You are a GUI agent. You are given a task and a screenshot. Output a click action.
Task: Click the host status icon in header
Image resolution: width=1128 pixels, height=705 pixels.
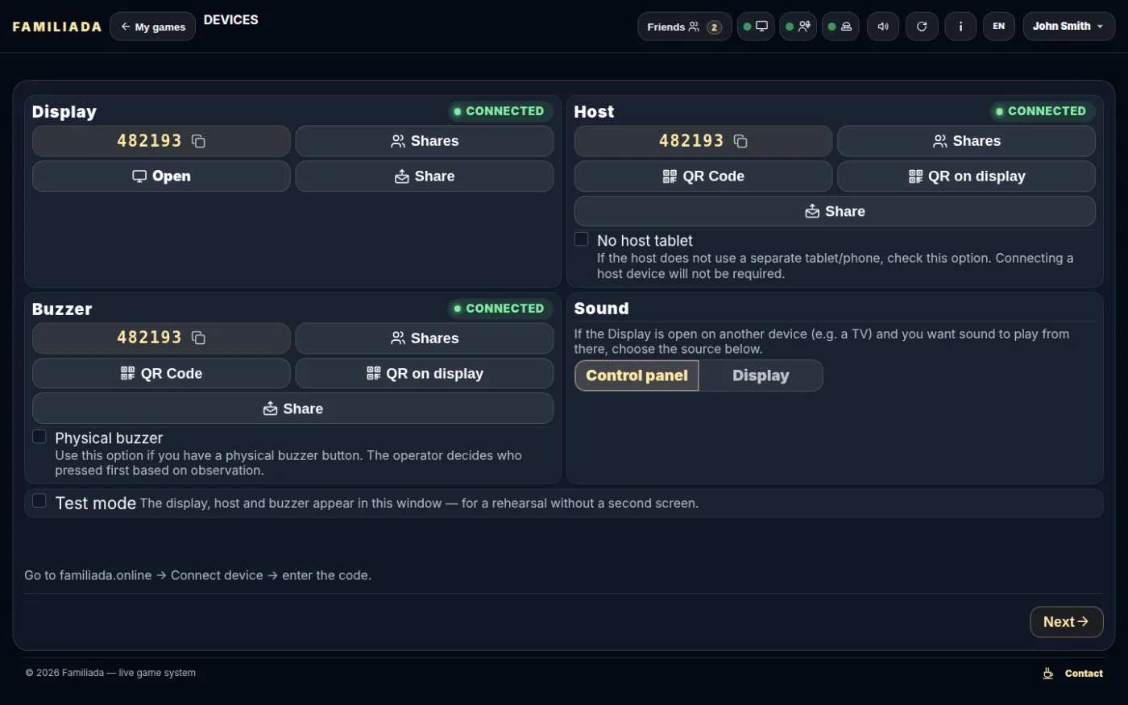coord(798,27)
